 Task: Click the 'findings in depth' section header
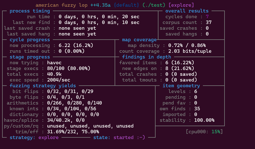[x=147, y=57]
